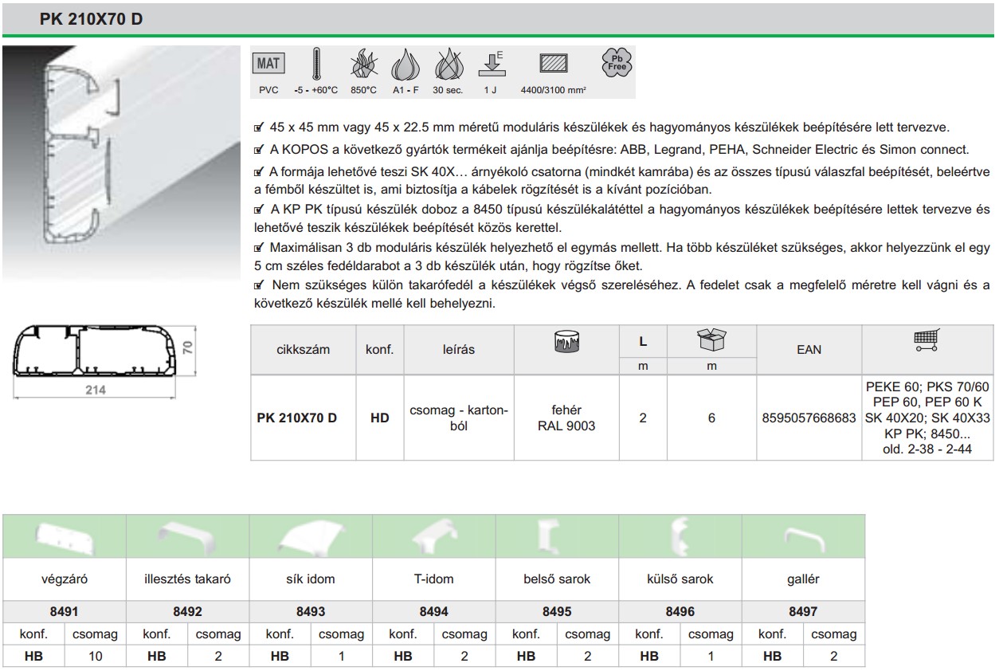Click accessory code 8493 under sík idom

click(311, 612)
